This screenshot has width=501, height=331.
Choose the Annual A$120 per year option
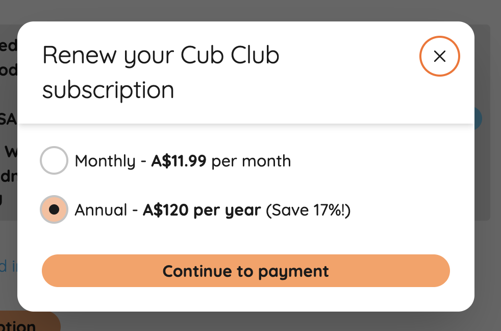pos(54,209)
